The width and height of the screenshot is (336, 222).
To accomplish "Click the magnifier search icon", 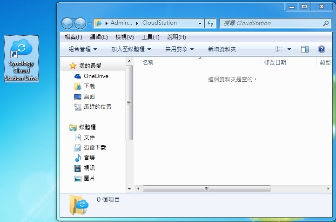I will pos(326,23).
